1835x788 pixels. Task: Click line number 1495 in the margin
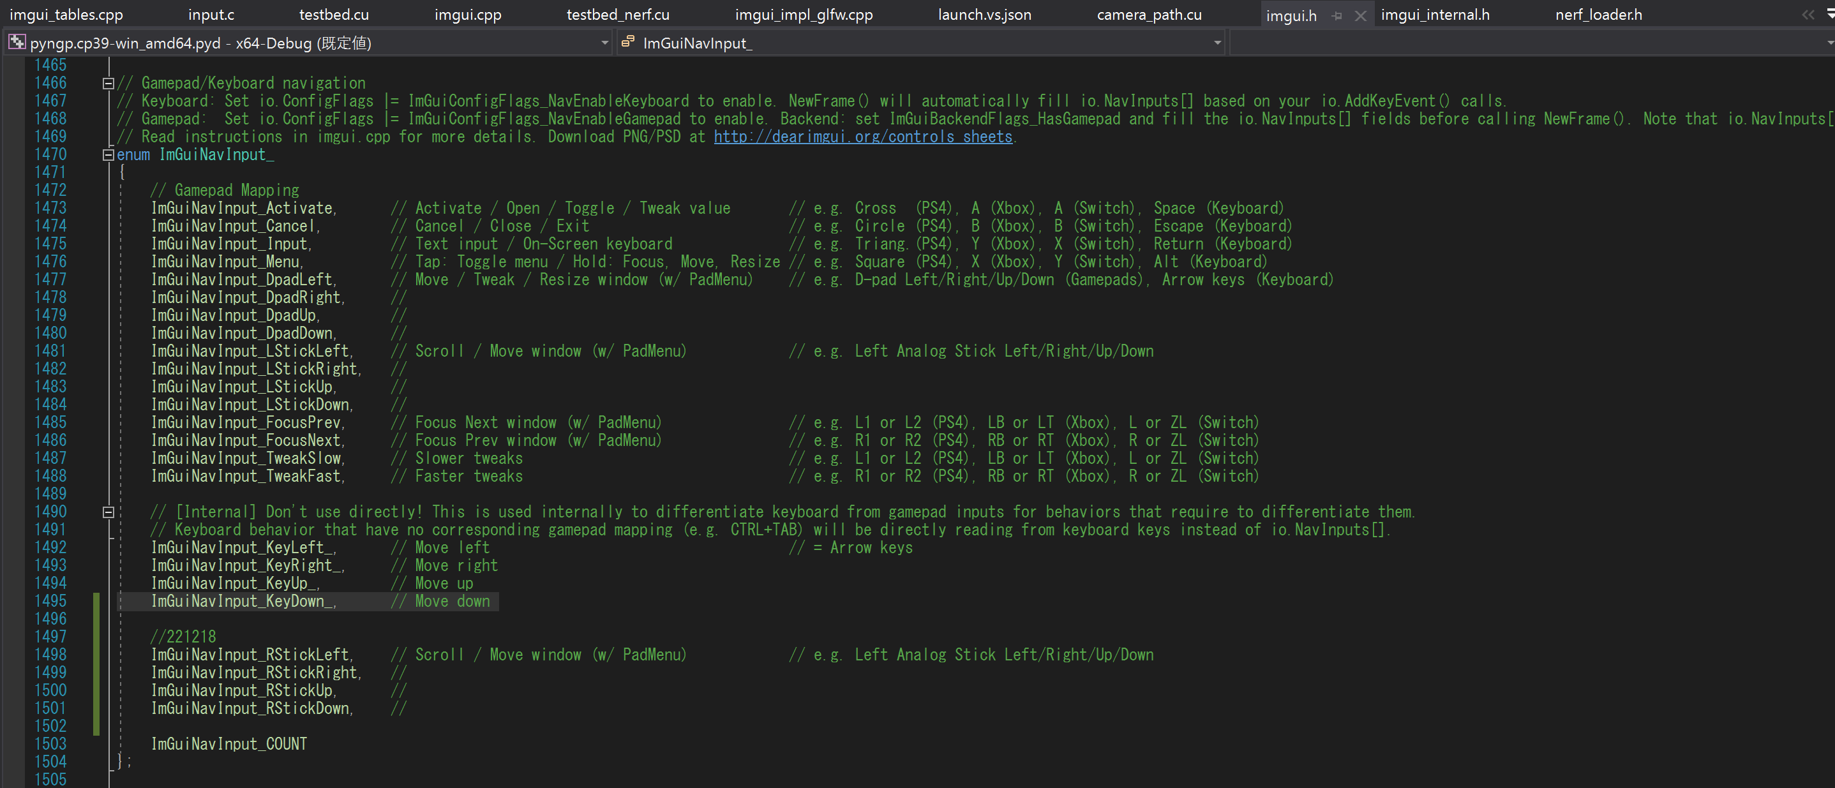pyautogui.click(x=50, y=601)
